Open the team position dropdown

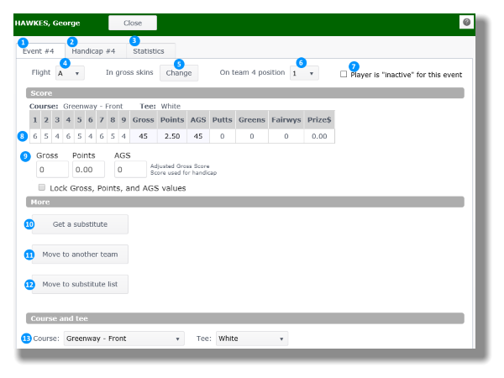[304, 73]
